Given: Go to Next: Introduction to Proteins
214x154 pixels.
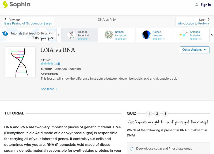Looking at the screenshot, I should click(x=194, y=22).
